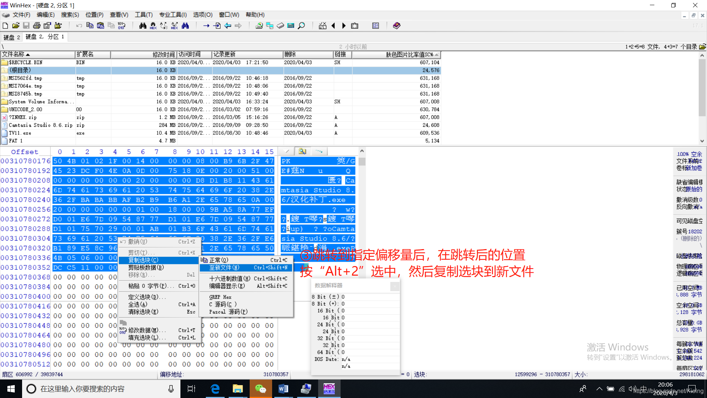Open WinHex help via the book icon

coord(397,25)
